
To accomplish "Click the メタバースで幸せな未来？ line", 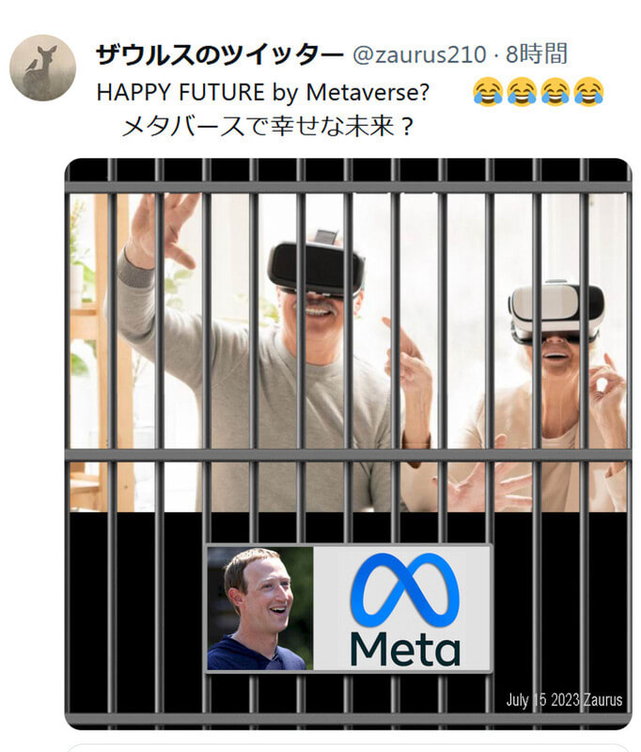I will point(267,127).
